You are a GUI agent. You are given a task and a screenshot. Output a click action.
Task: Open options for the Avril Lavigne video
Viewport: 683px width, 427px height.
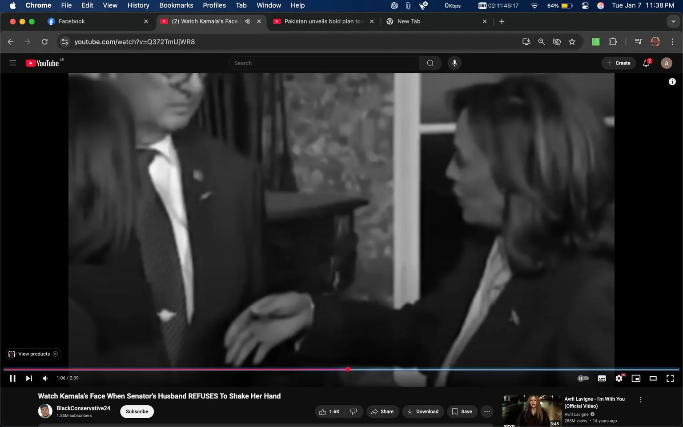(640, 399)
